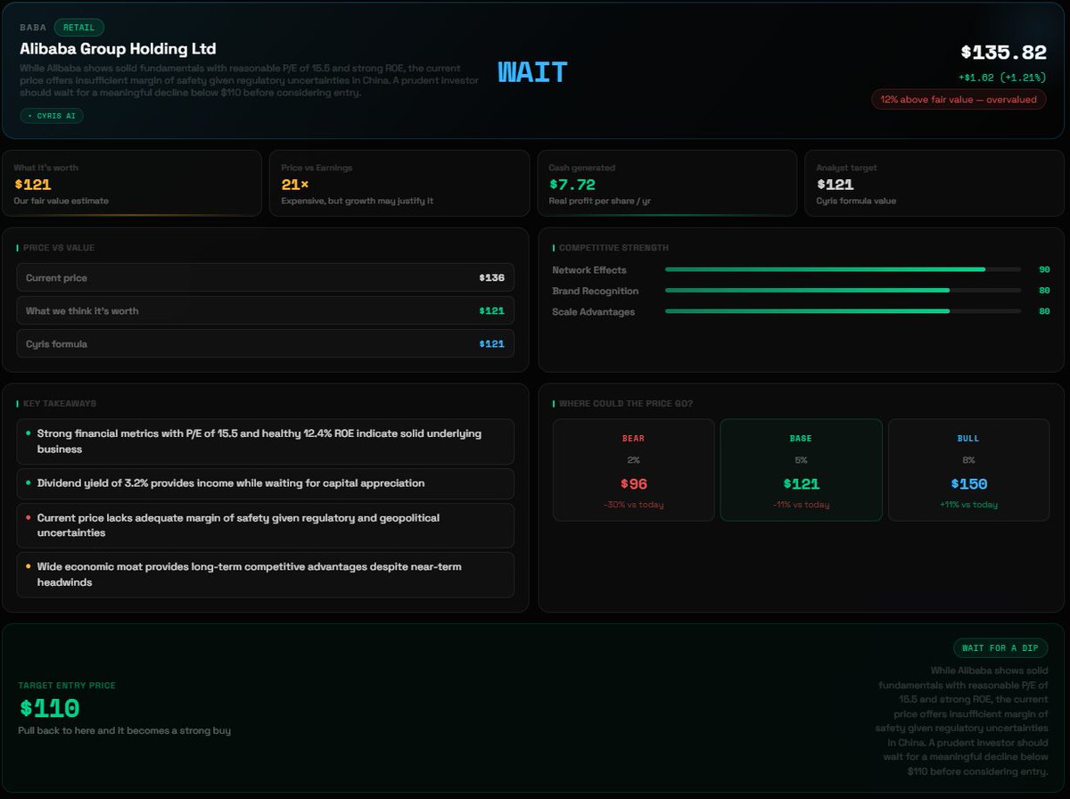Click the CYRIS AI tag
This screenshot has height=799, width=1070.
point(52,116)
